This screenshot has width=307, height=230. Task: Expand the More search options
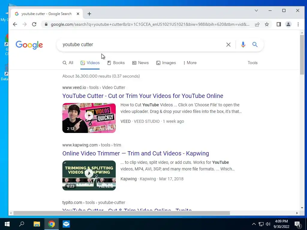click(190, 63)
